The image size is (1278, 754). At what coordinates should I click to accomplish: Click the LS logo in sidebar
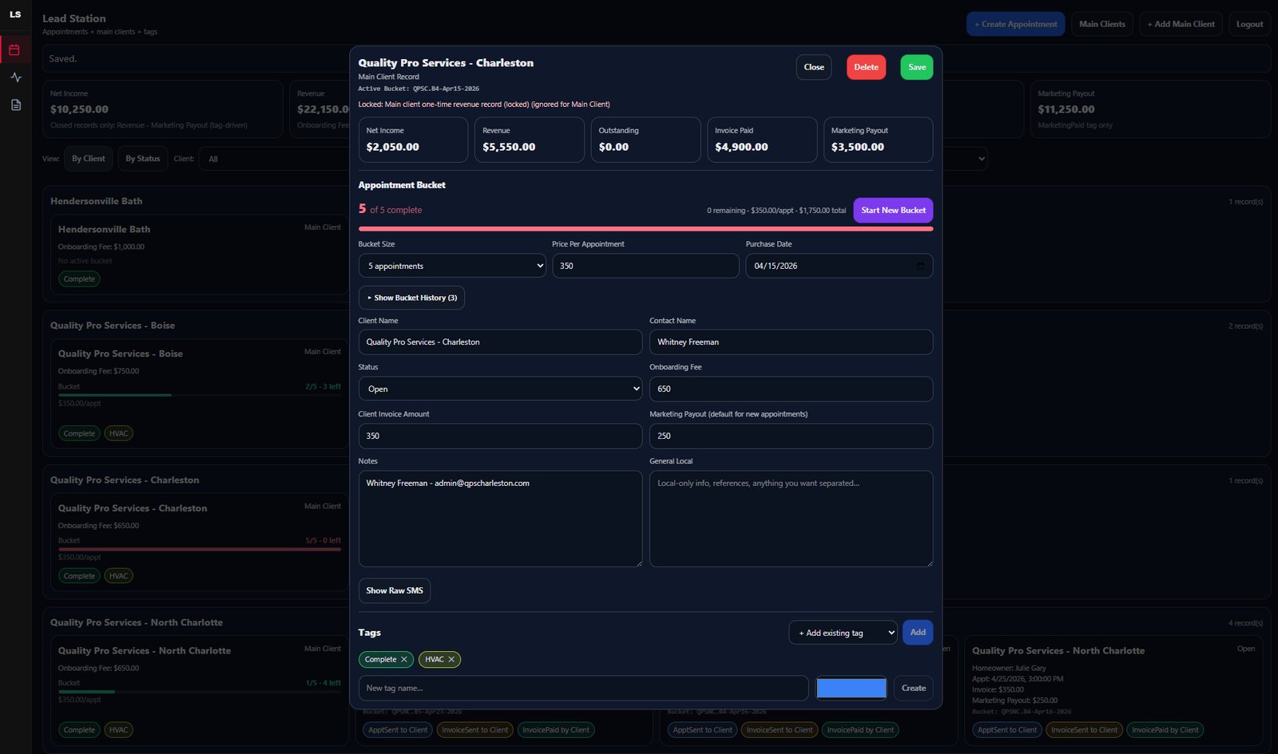click(15, 14)
